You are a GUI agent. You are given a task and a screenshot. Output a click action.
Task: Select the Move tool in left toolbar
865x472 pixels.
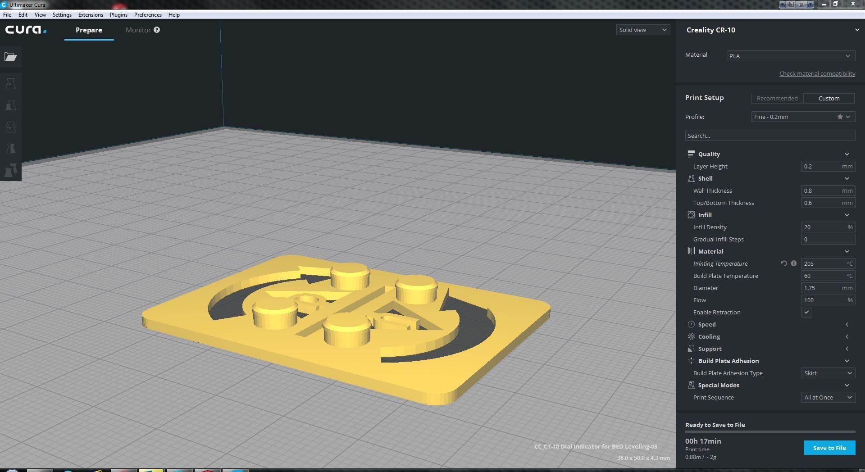coord(11,84)
